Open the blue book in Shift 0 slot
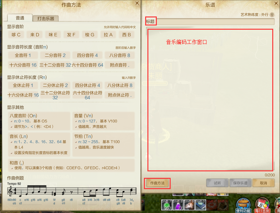The height and width of the screenshot is (213, 280). tap(201, 205)
